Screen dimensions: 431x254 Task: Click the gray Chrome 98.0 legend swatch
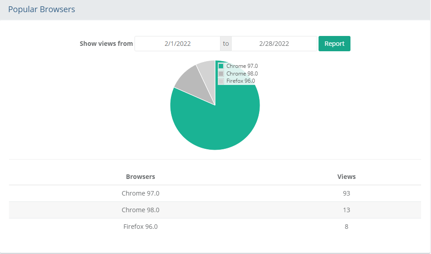tap(221, 74)
